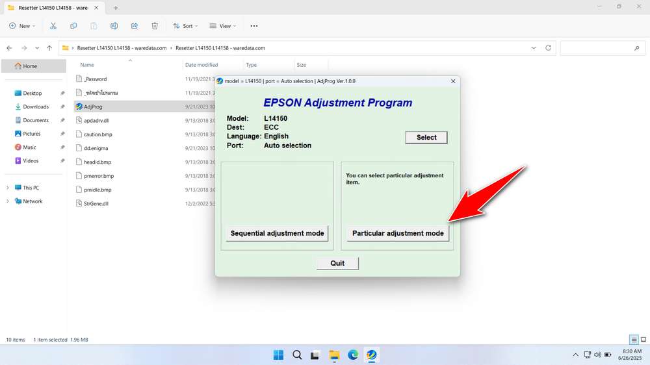Click the Select button in AdjProg

(x=426, y=138)
